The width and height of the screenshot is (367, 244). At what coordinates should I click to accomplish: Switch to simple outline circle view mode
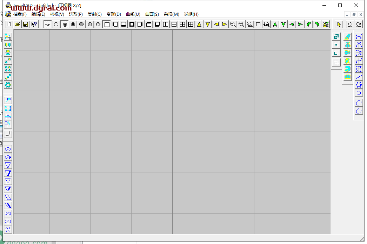pyautogui.click(x=56, y=24)
